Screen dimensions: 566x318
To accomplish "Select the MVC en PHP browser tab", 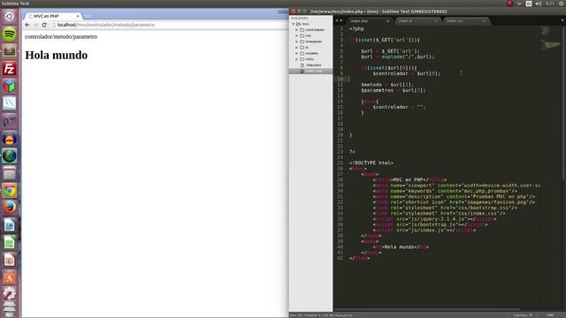I will tap(53, 16).
